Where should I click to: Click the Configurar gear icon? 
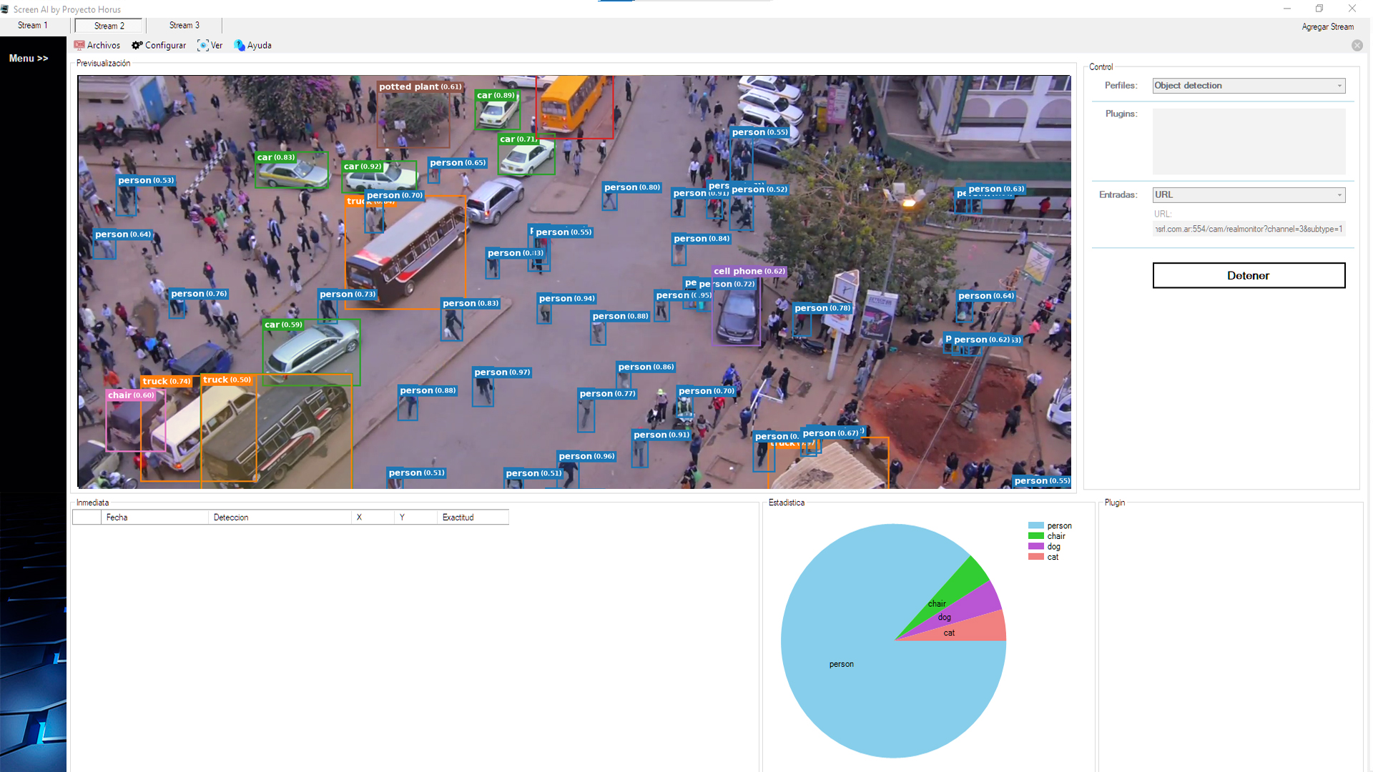137,45
